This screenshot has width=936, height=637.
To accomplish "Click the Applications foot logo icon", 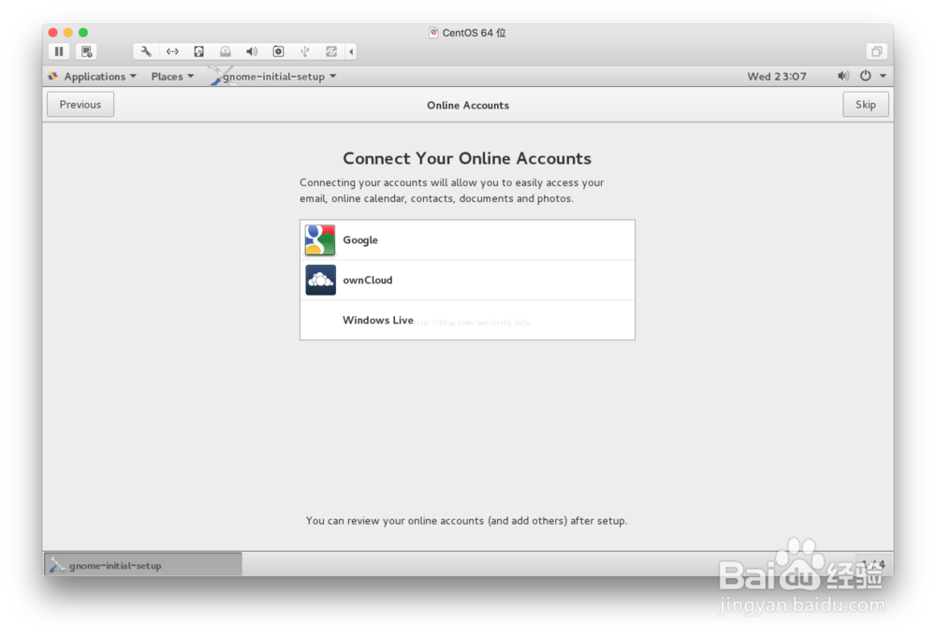I will 53,77.
